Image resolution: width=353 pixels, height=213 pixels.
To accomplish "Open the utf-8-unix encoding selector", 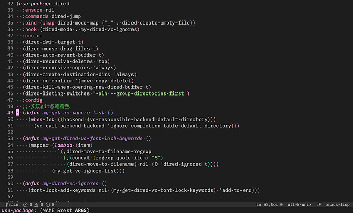I will 299,204.
